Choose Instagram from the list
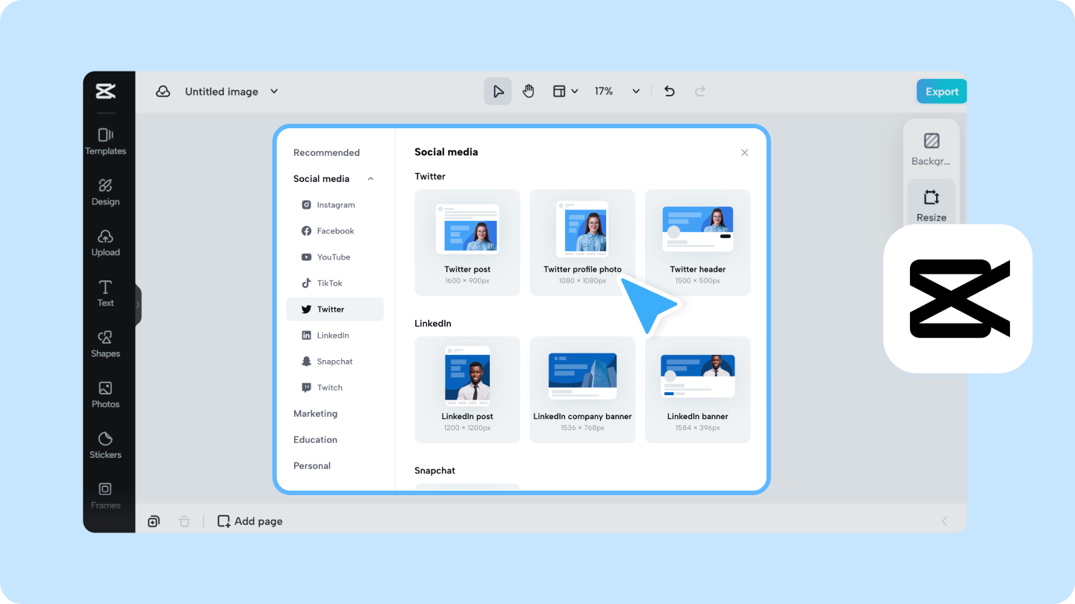This screenshot has height=604, width=1075. click(335, 205)
